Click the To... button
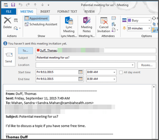 coord(26,51)
